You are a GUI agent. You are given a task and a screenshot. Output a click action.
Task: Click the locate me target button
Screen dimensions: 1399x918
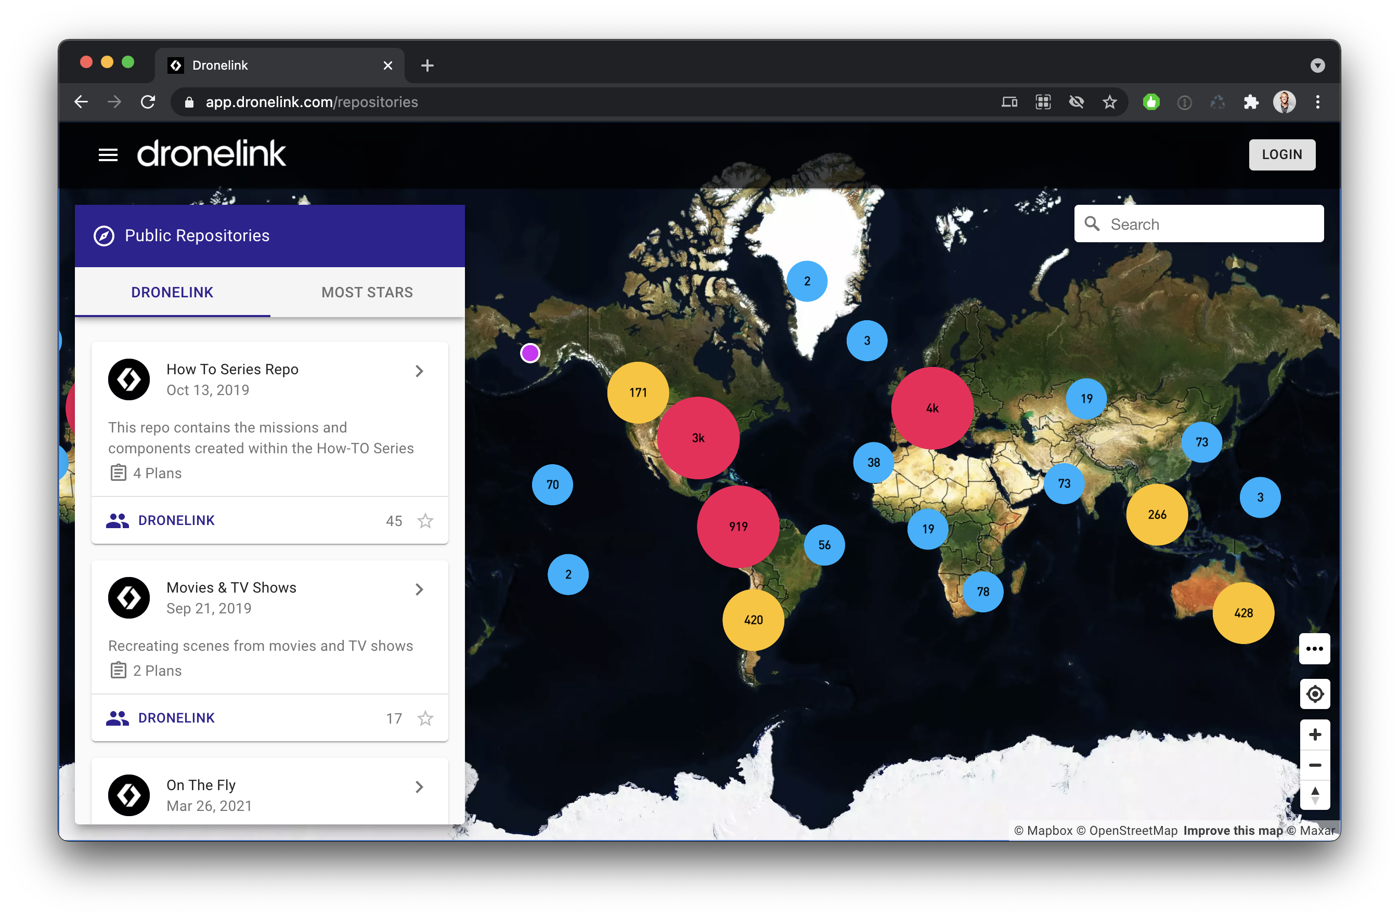(x=1314, y=694)
